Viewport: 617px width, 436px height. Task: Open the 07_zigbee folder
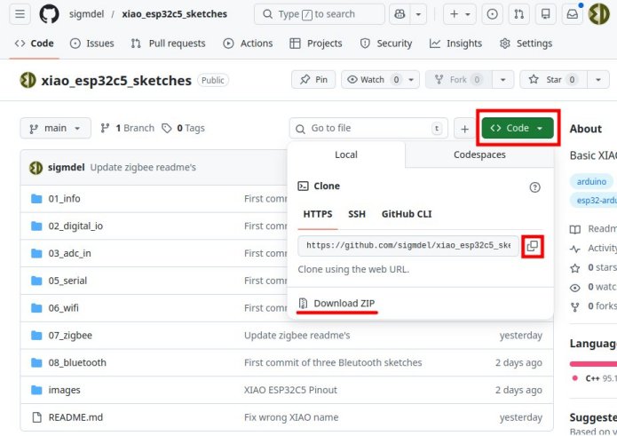70,336
